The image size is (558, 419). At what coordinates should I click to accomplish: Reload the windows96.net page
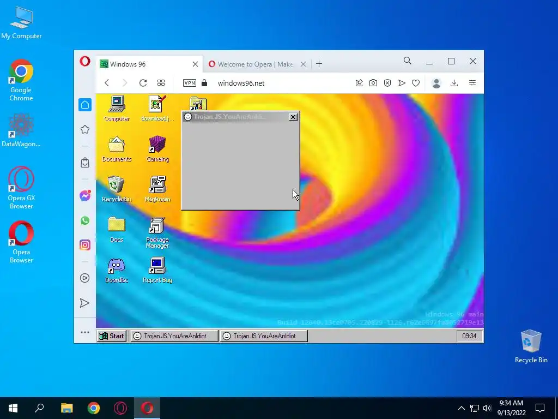[x=143, y=83]
